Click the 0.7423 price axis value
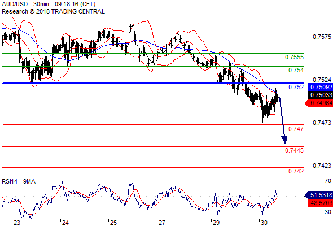This screenshot has width=333, height=226. (x=322, y=166)
